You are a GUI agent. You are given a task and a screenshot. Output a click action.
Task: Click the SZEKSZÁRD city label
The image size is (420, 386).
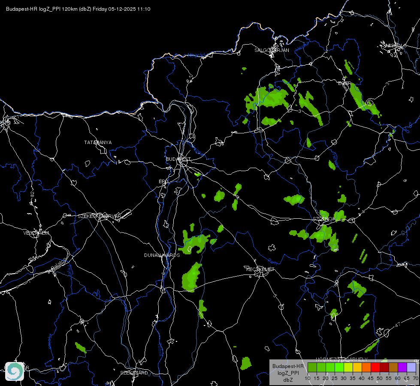pyautogui.click(x=134, y=373)
